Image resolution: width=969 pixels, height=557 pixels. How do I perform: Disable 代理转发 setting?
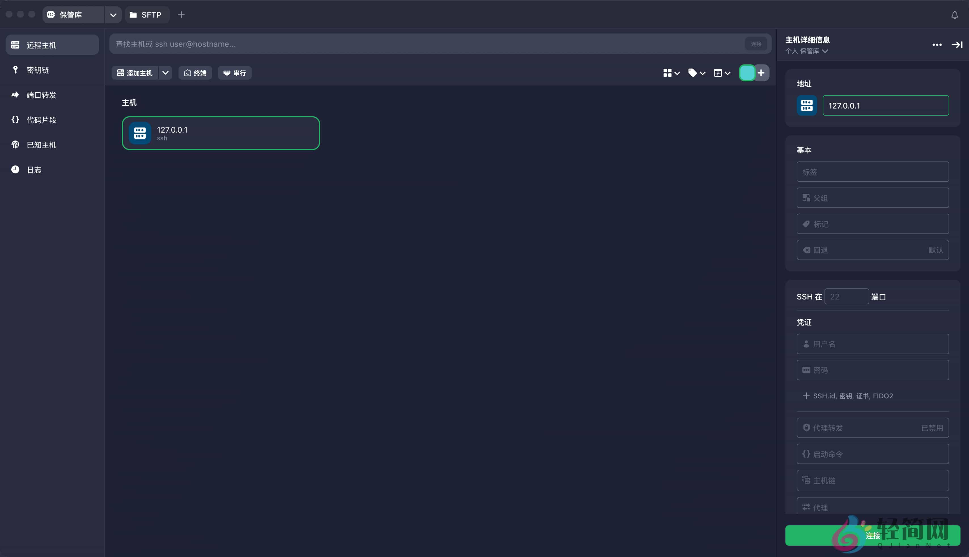[872, 428]
